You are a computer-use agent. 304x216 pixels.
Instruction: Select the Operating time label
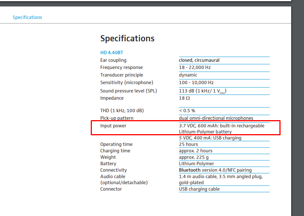116,144
